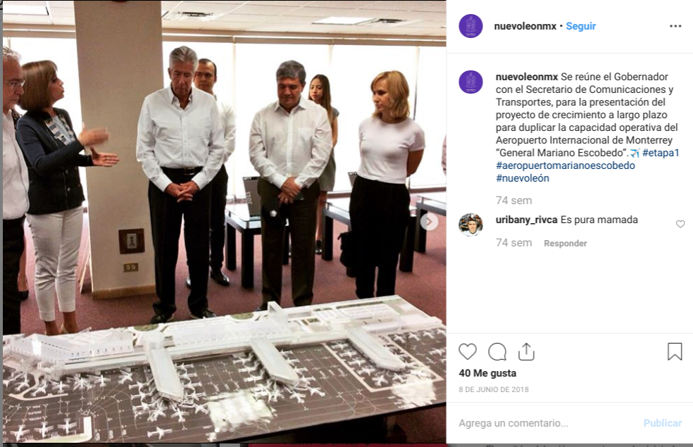The height and width of the screenshot is (447, 693).
Task: Like the post with the heart icon
Action: point(467,351)
